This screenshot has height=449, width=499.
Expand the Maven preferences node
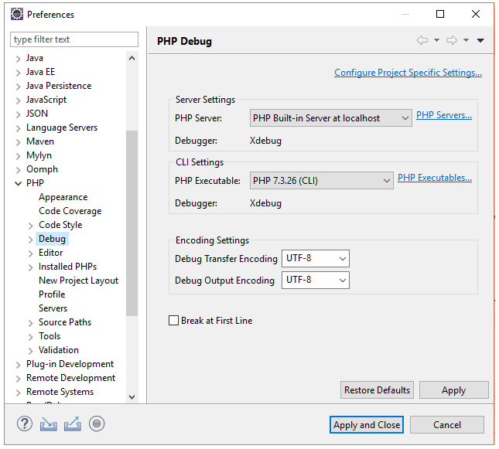pyautogui.click(x=18, y=142)
